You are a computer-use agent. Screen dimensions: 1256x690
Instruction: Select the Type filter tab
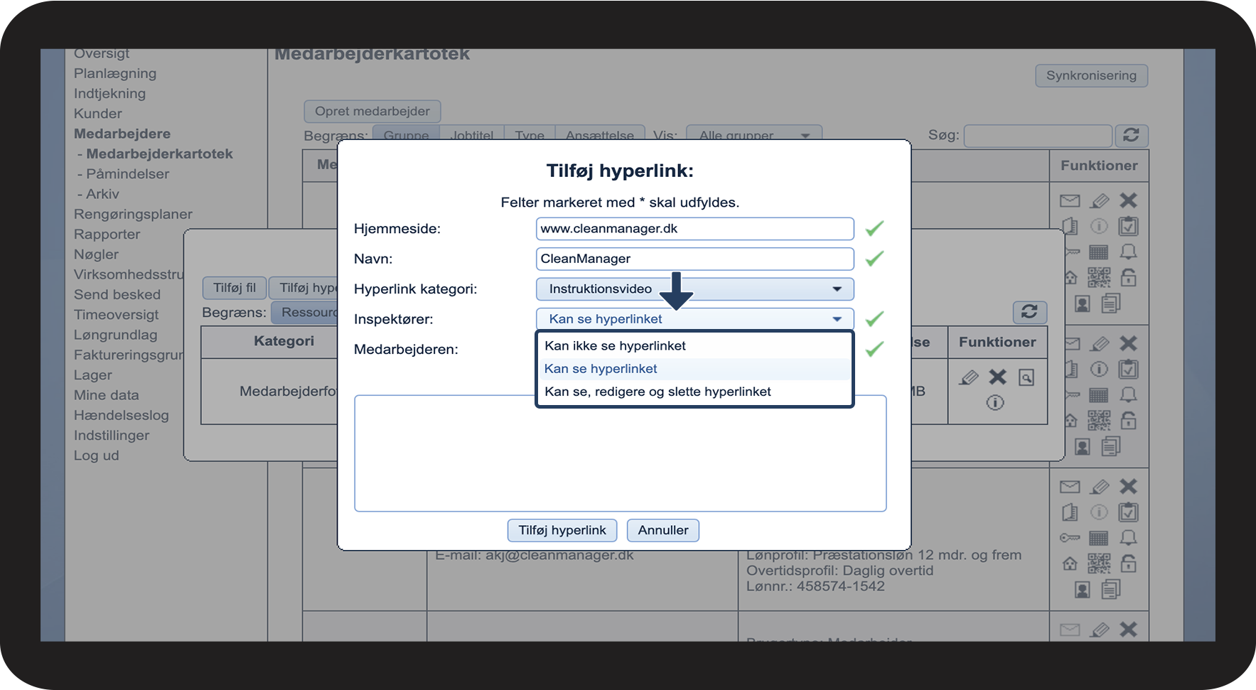pos(530,135)
